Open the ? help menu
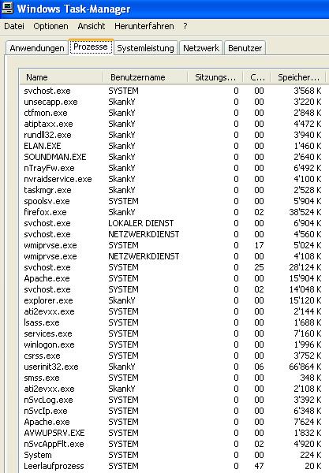The image size is (329, 473). click(x=185, y=26)
